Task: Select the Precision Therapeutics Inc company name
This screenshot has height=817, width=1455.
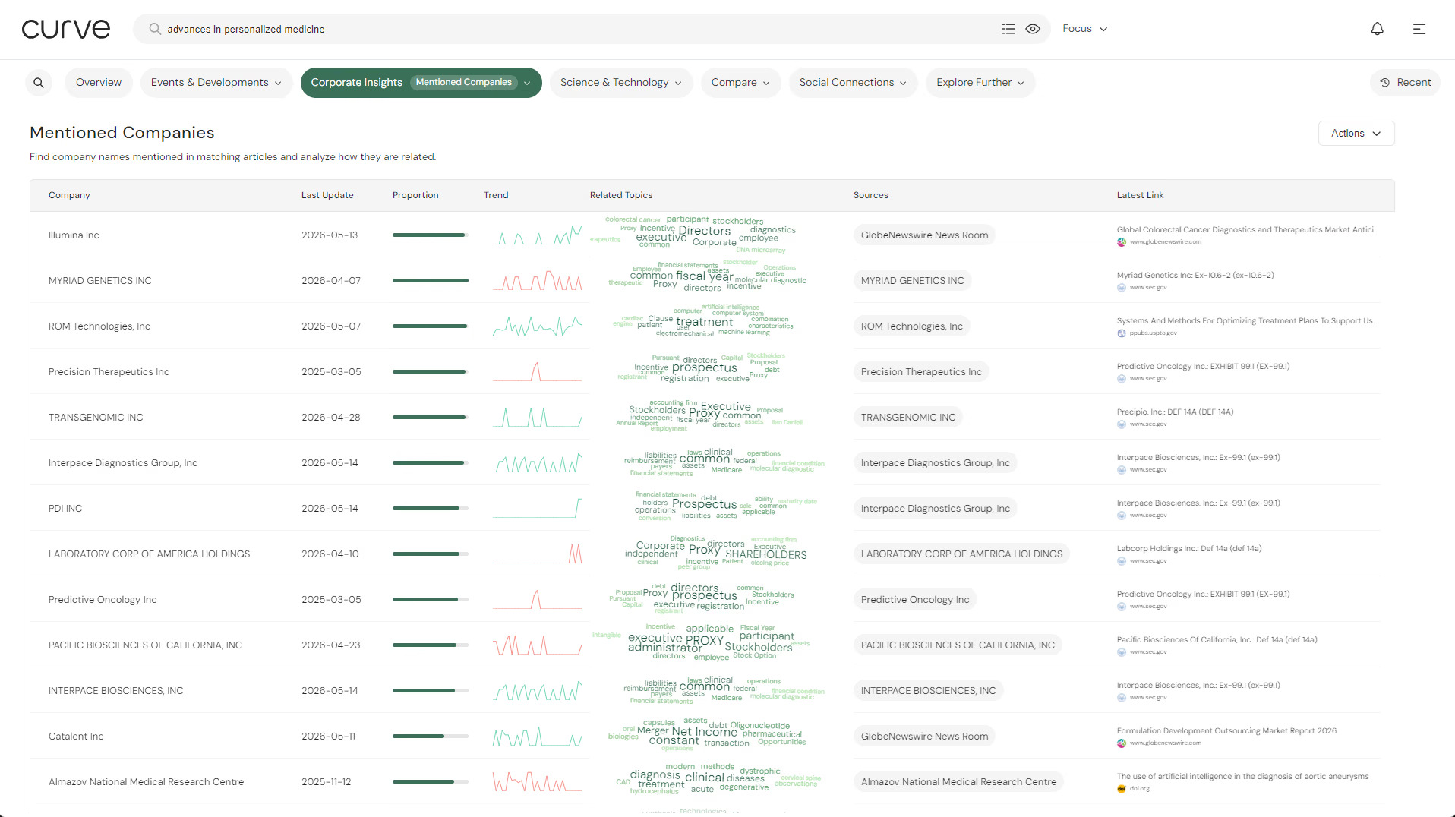Action: pyautogui.click(x=109, y=372)
